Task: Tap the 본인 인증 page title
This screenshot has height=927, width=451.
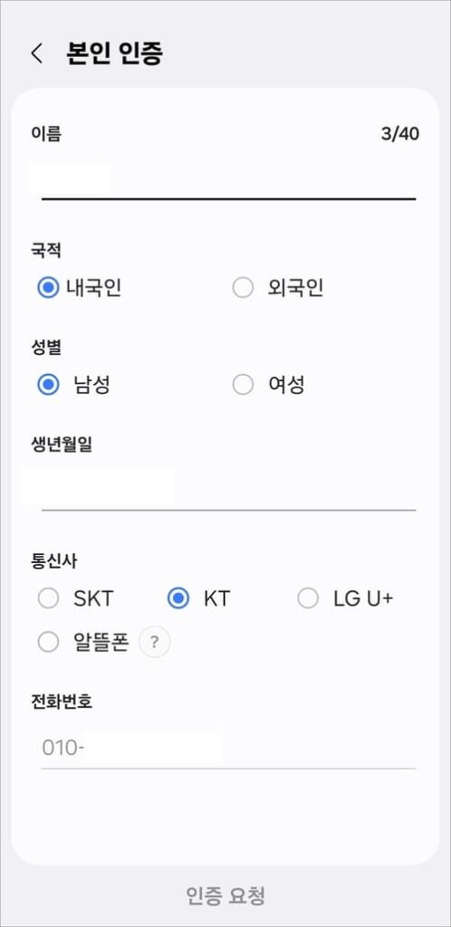Action: point(115,53)
